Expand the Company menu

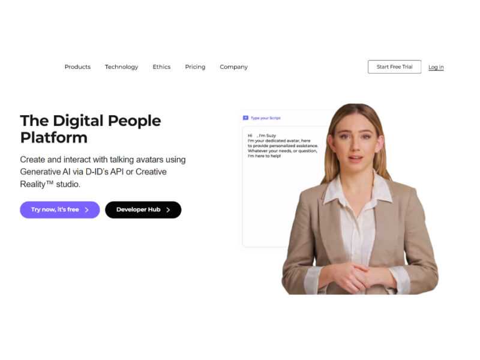pos(233,67)
